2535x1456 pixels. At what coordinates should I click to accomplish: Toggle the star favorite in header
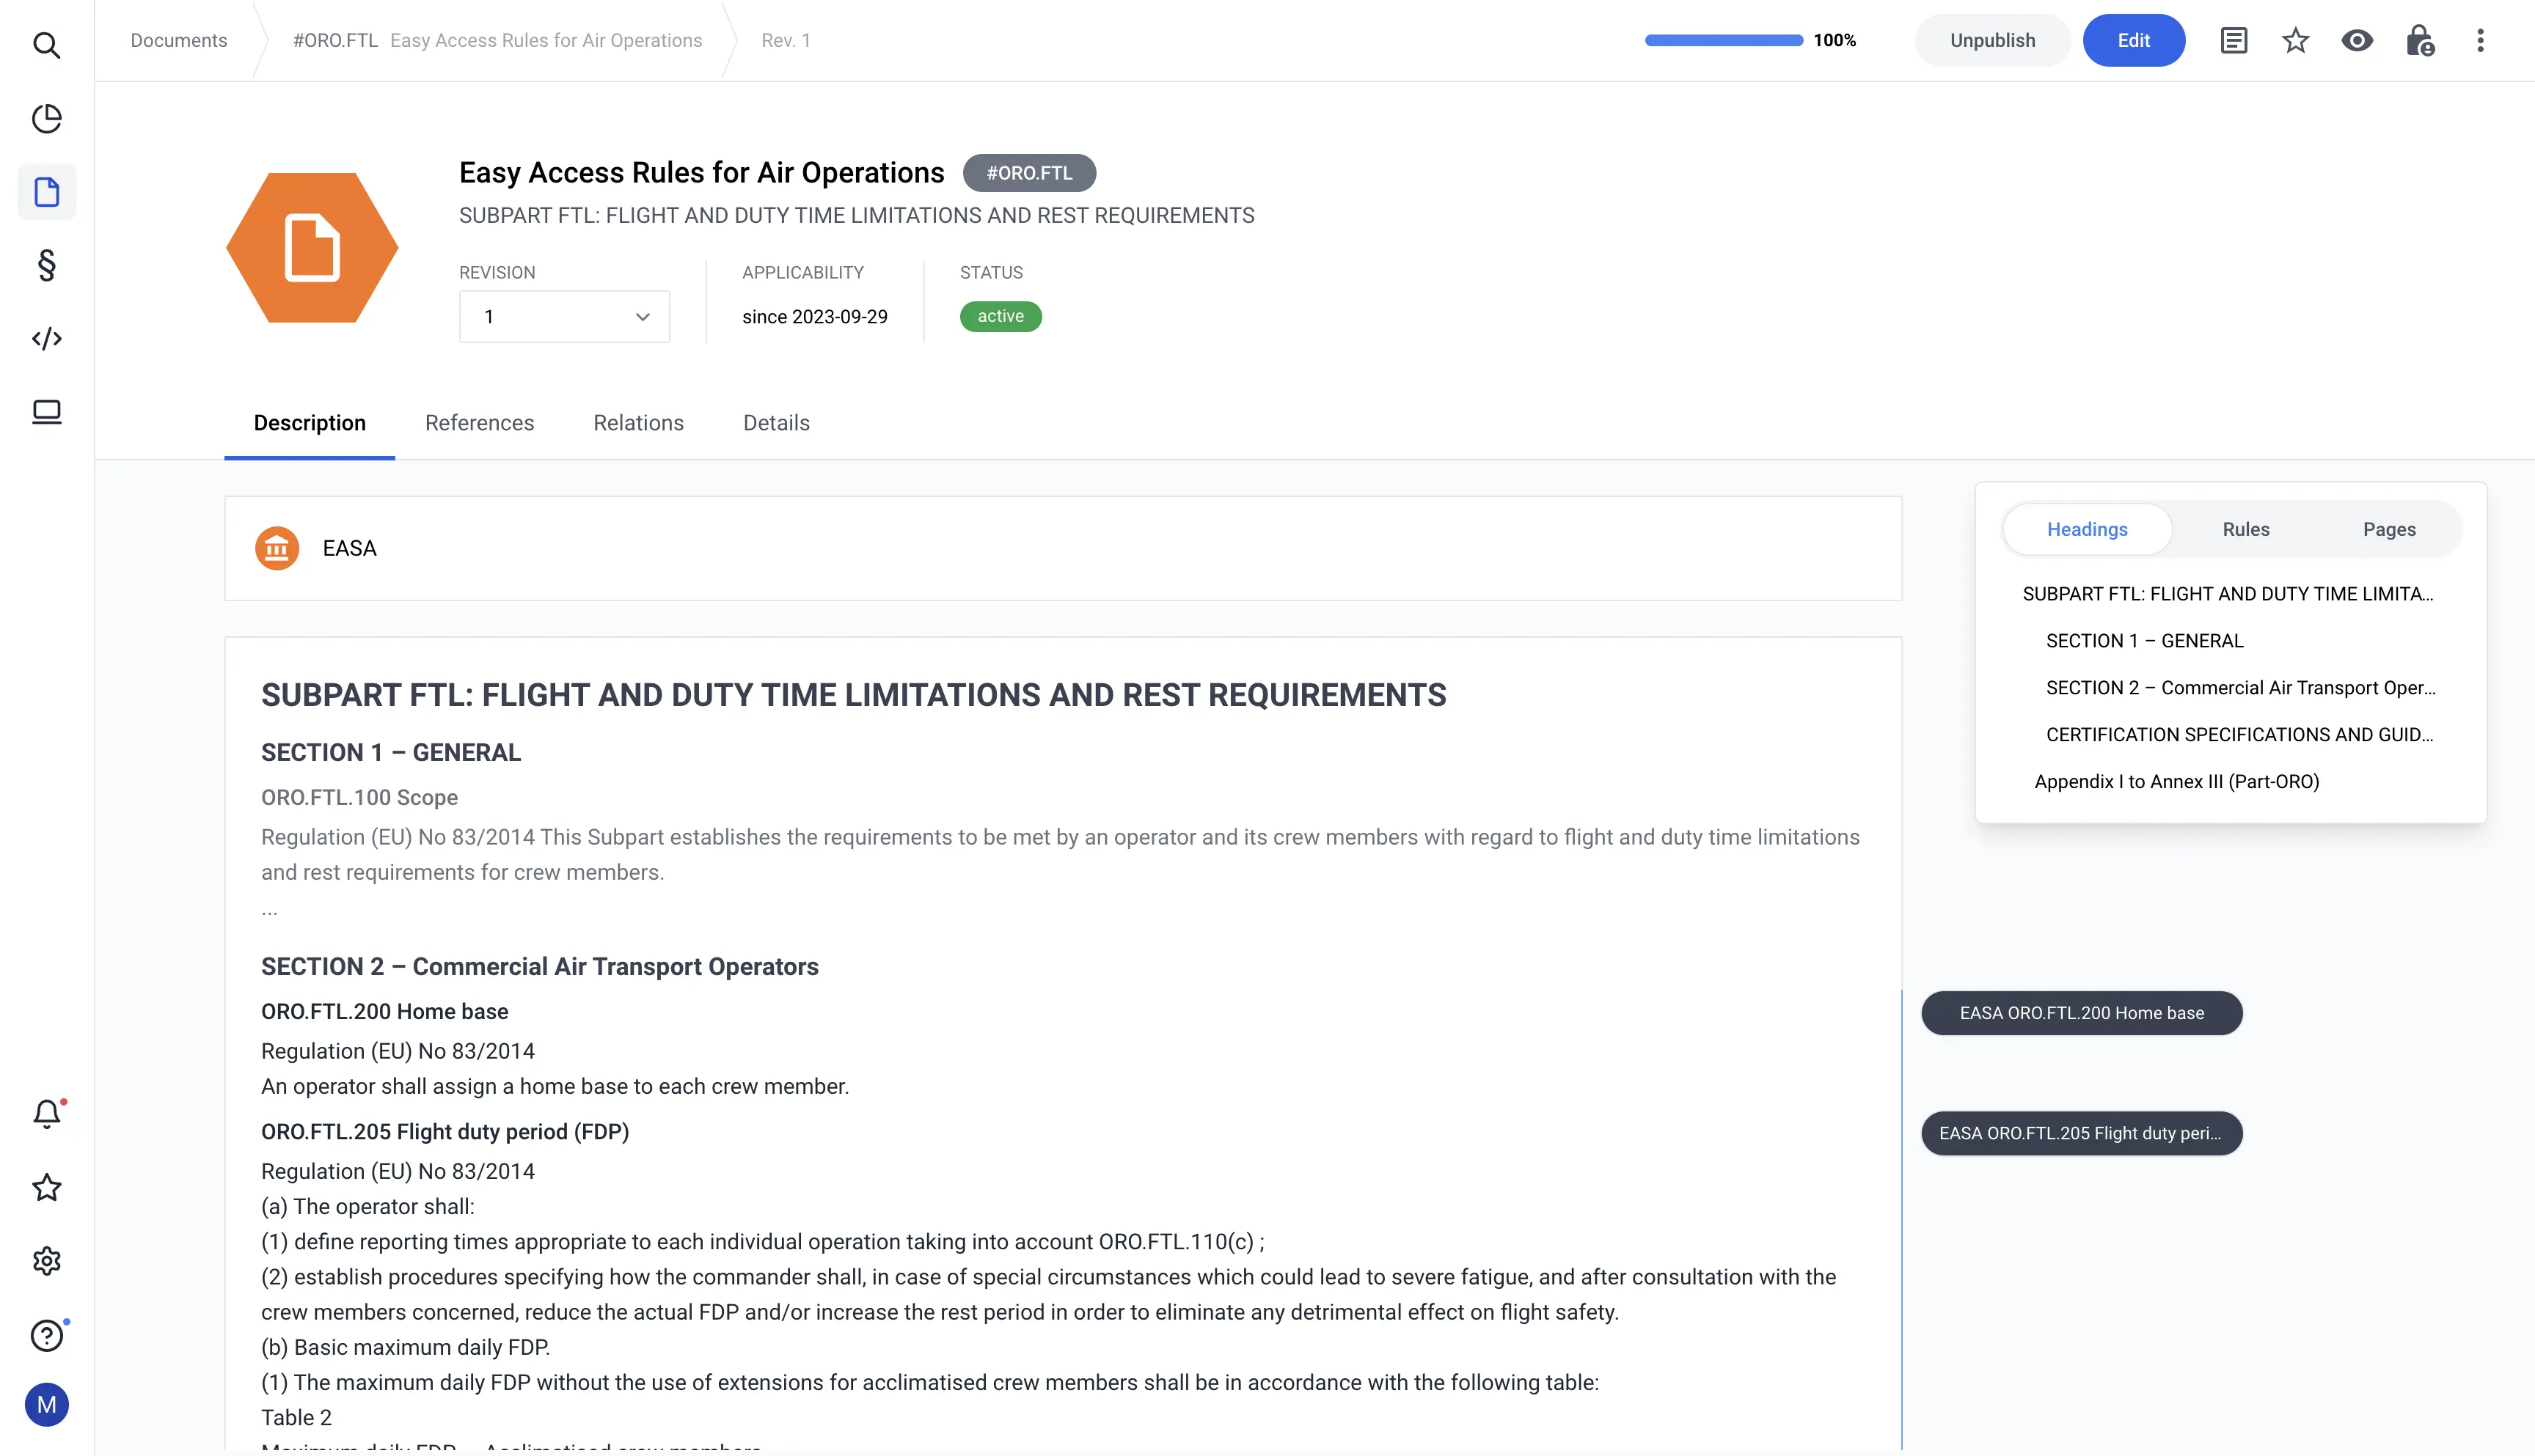(2295, 41)
